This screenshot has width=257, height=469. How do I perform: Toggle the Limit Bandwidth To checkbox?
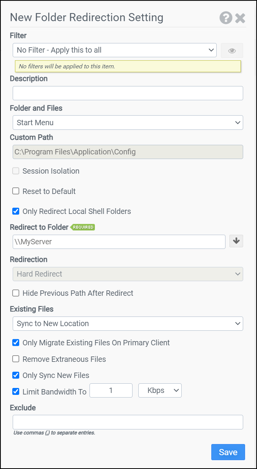[16, 392]
